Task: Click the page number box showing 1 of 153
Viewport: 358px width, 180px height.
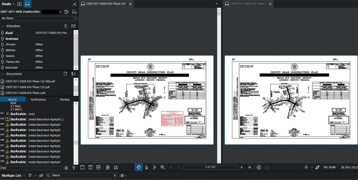Action: 210,167
